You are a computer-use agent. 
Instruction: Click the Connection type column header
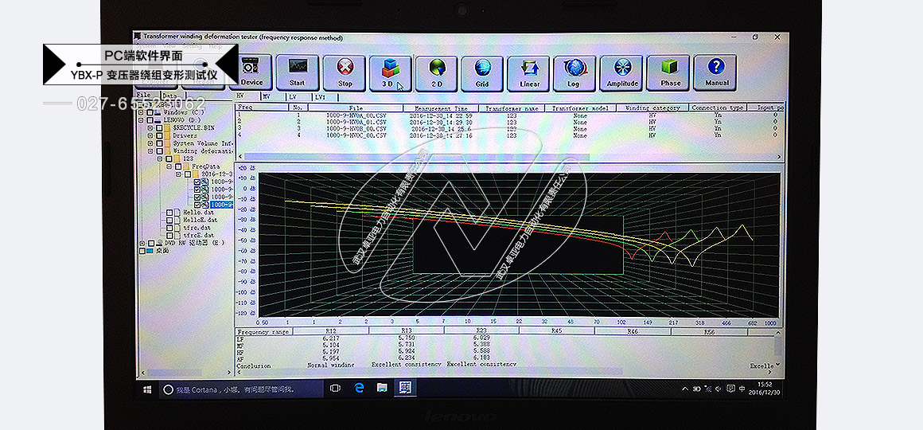point(717,107)
